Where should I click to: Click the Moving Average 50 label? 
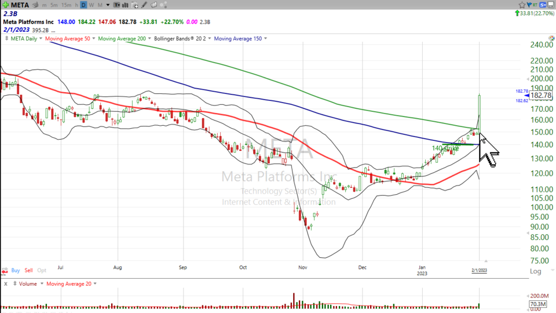(x=67, y=38)
